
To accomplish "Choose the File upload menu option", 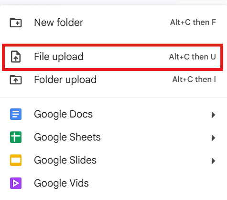I will click(x=112, y=57).
